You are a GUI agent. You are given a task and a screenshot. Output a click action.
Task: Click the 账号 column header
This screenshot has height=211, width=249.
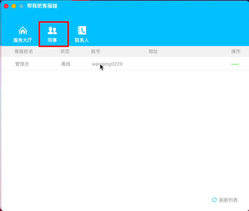(95, 51)
